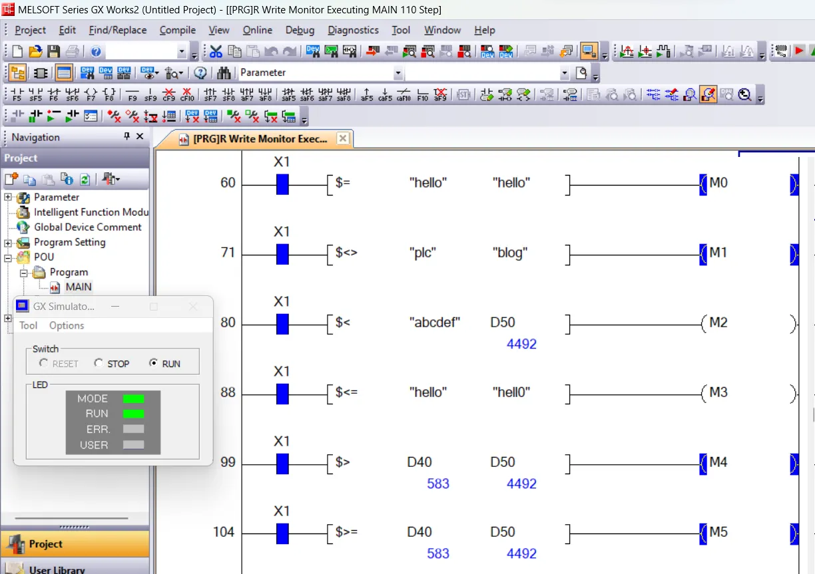Screen dimensions: 815x574
Task: Insert application instruction F8 symbol
Action: pos(110,94)
